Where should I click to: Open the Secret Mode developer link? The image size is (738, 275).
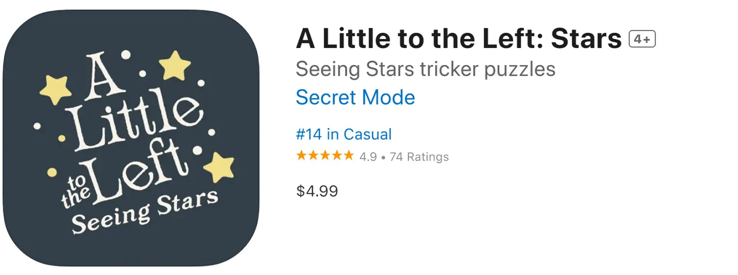click(355, 97)
